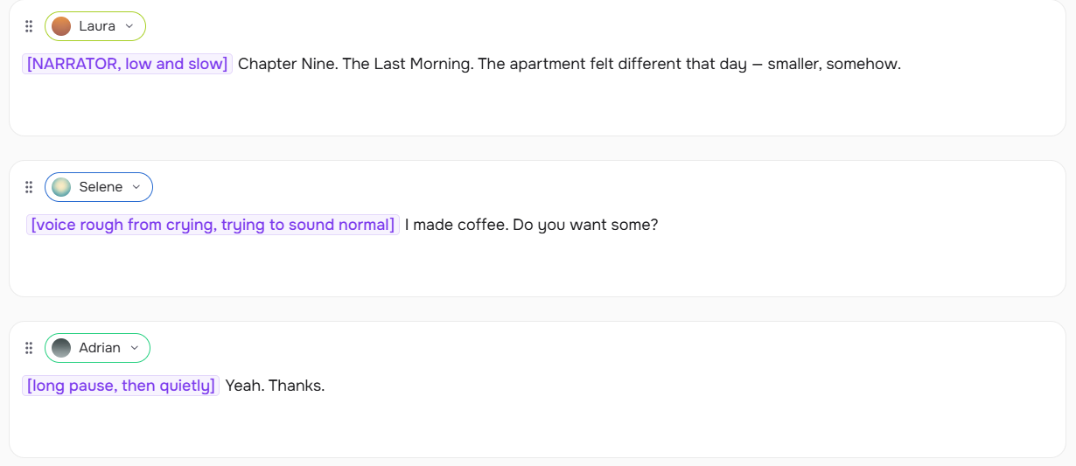Click the Laura speaker name label
This screenshot has height=466, width=1076.
coord(96,26)
